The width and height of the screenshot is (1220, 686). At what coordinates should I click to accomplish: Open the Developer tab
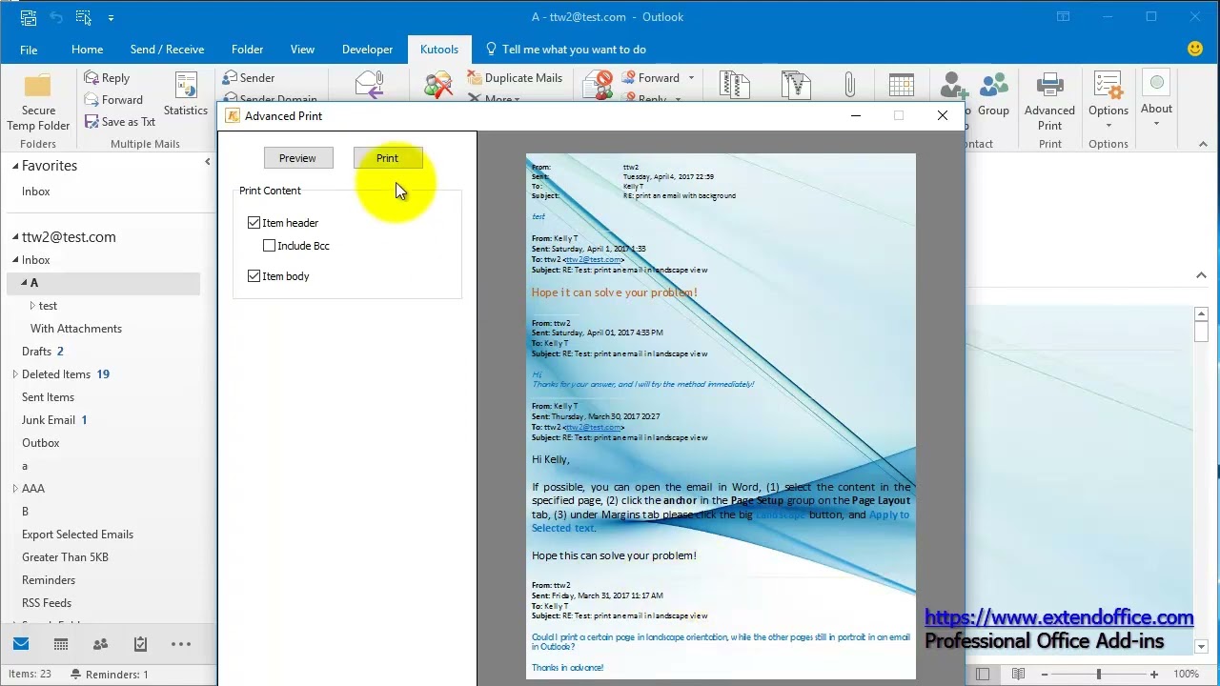(x=367, y=50)
